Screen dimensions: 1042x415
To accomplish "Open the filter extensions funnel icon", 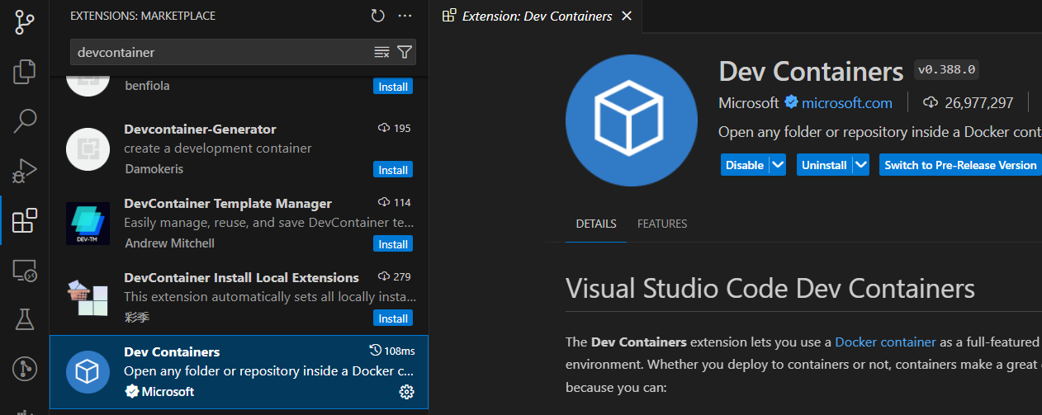I will (x=405, y=52).
